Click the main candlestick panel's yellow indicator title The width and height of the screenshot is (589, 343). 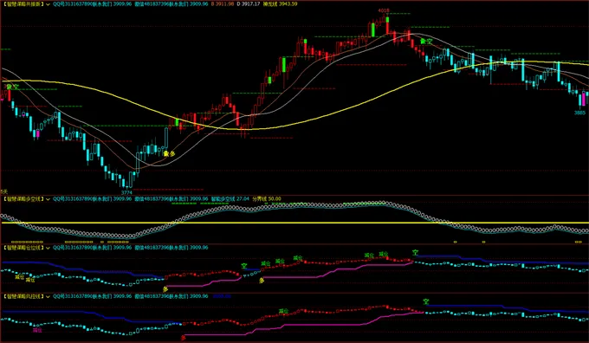click(x=23, y=4)
